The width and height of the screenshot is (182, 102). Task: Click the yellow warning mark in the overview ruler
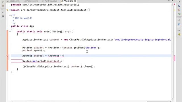tap(174, 10)
